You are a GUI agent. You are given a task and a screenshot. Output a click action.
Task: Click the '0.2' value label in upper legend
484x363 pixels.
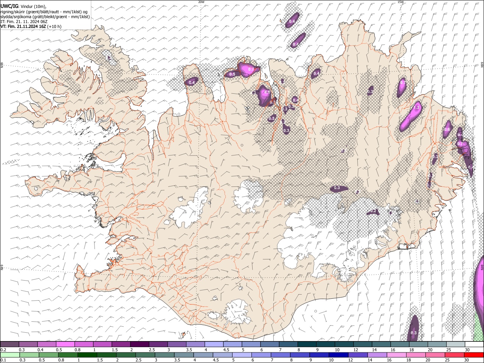pos(3,350)
